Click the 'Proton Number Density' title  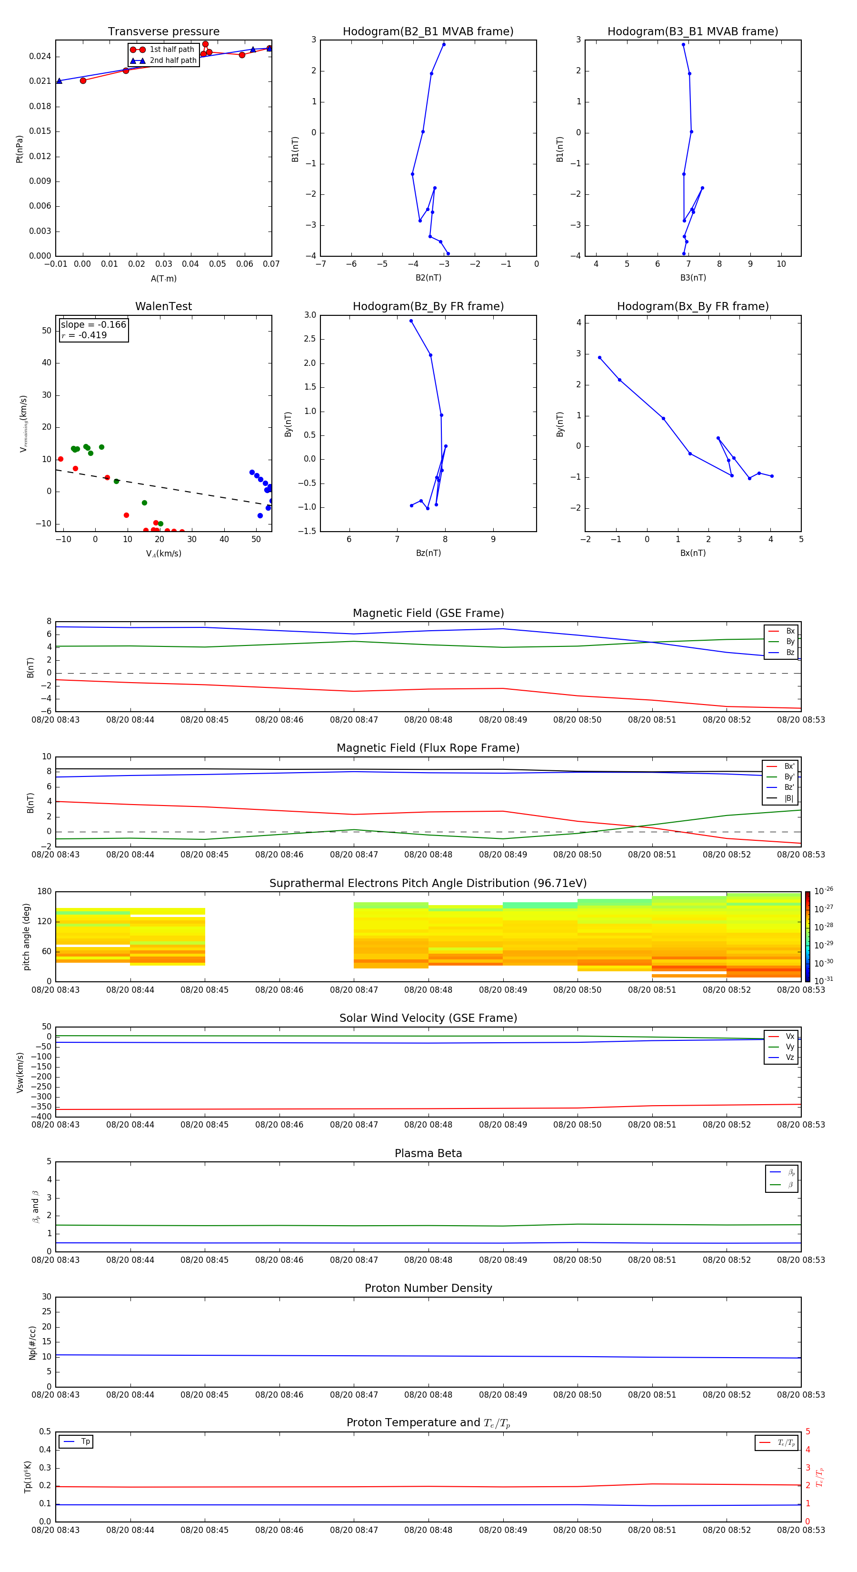[x=428, y=1288]
